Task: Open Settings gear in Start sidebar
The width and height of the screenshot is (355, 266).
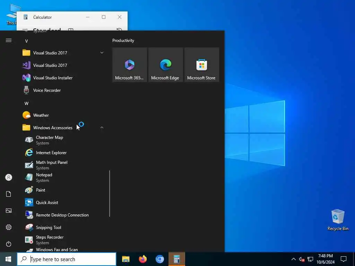Action: pyautogui.click(x=9, y=227)
